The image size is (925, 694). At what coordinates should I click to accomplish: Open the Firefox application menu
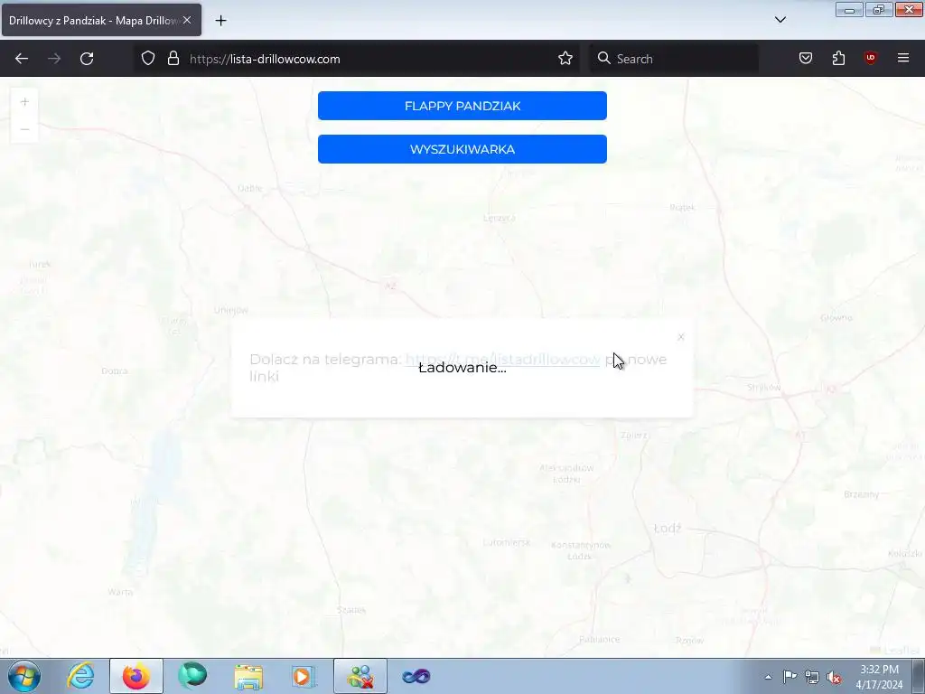(x=903, y=59)
